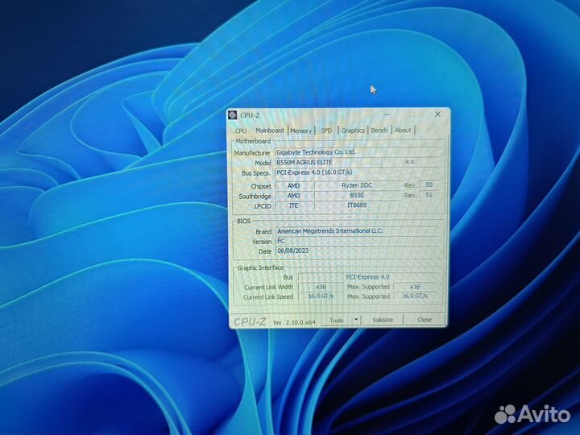The height and width of the screenshot is (435, 580).
Task: Click Current Link Speed 16.0 GT/s value
Action: coord(321,296)
